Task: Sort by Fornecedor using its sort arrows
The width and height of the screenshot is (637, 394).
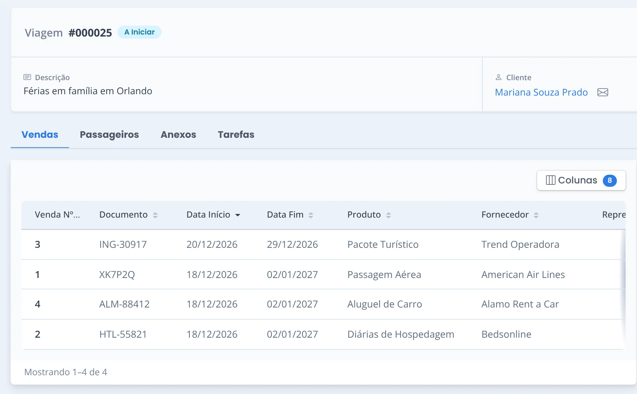Action: pyautogui.click(x=536, y=215)
